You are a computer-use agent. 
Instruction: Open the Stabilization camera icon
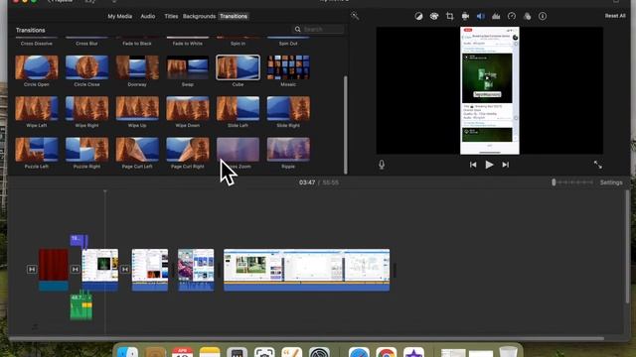465,16
